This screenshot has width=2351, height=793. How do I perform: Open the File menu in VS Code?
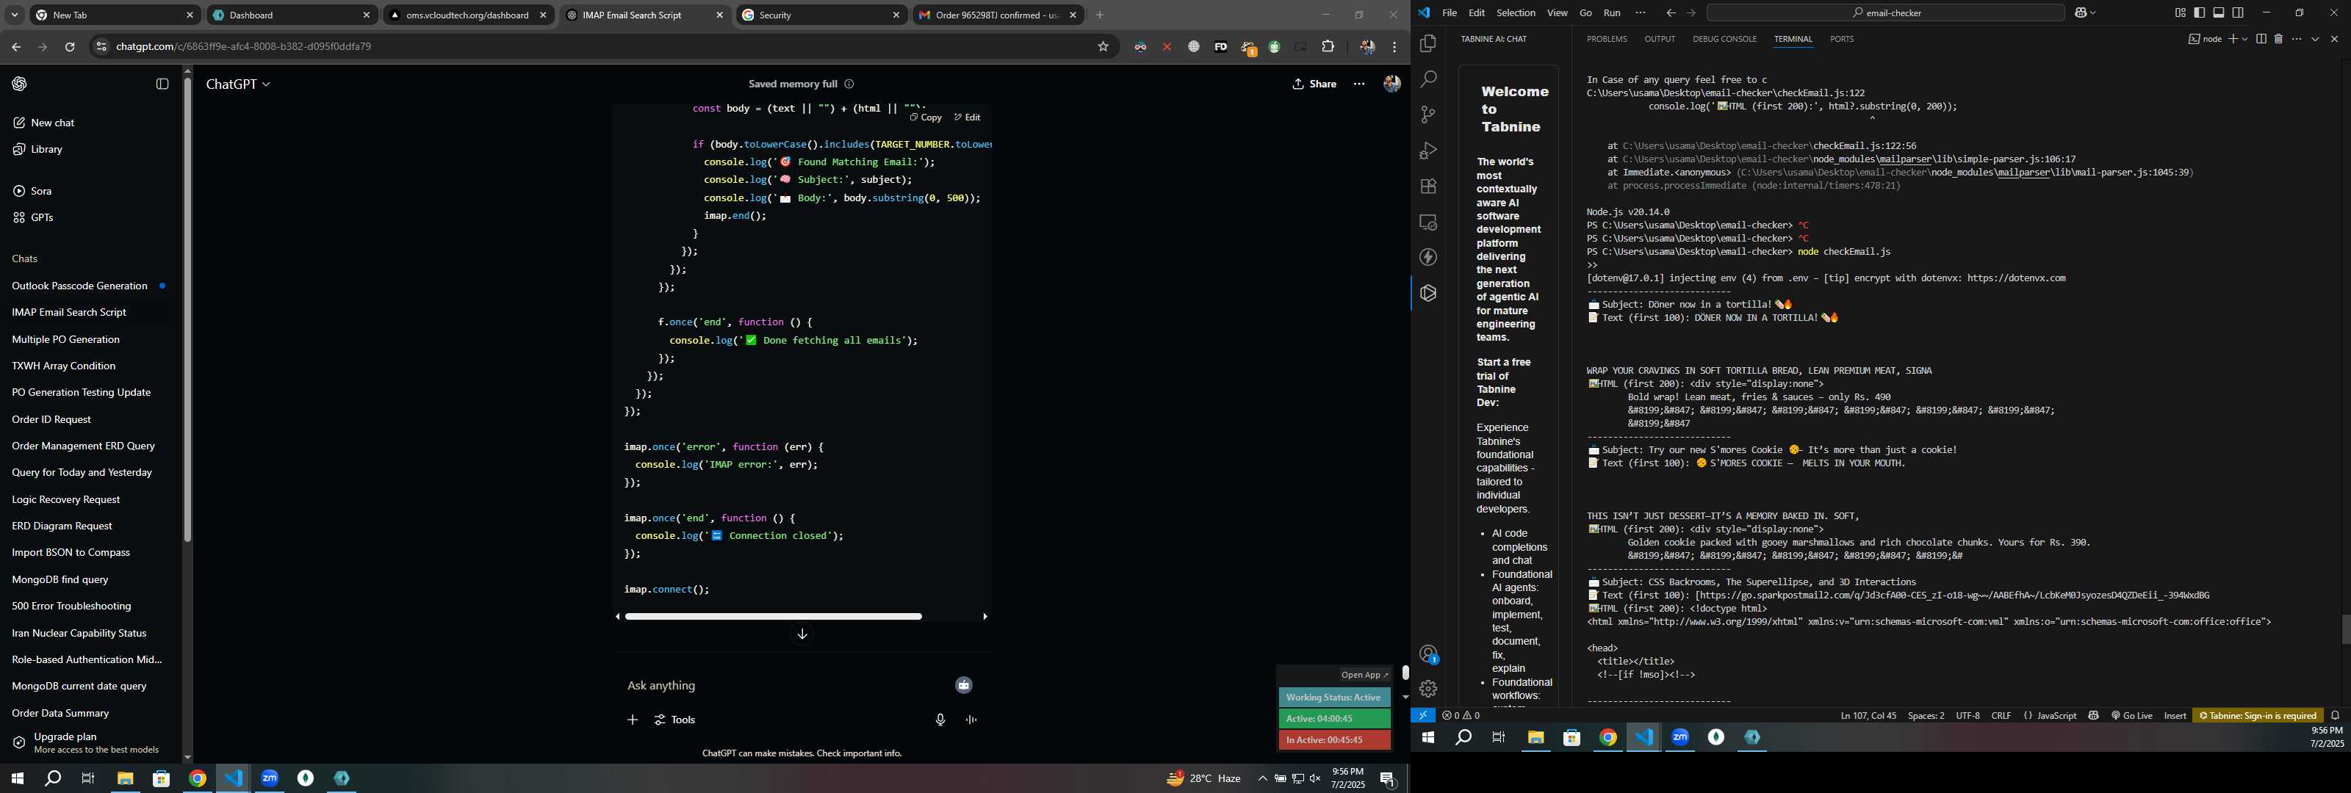pyautogui.click(x=1450, y=12)
